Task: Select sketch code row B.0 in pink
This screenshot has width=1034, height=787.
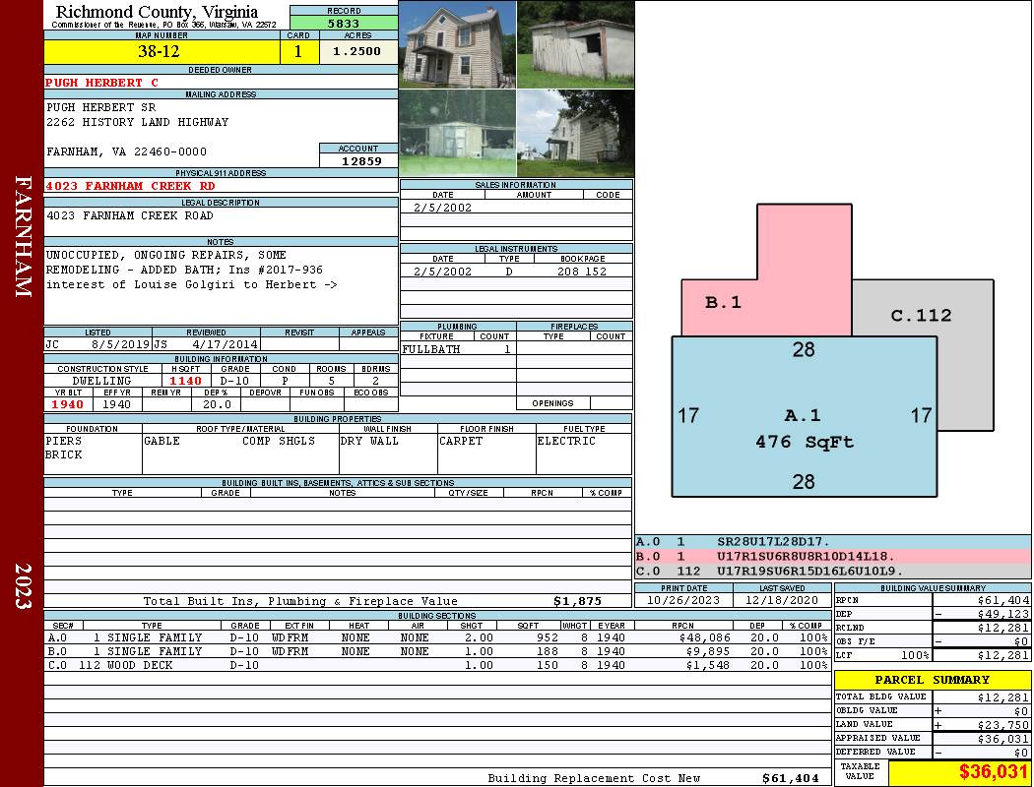Action: tap(832, 557)
